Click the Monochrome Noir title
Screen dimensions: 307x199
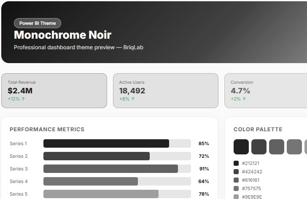point(62,35)
